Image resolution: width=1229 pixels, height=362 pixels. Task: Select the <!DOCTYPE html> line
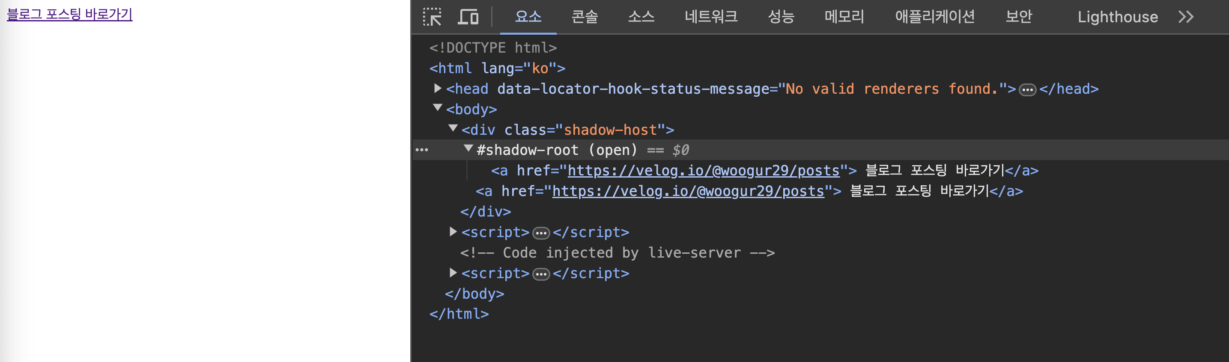(x=493, y=47)
